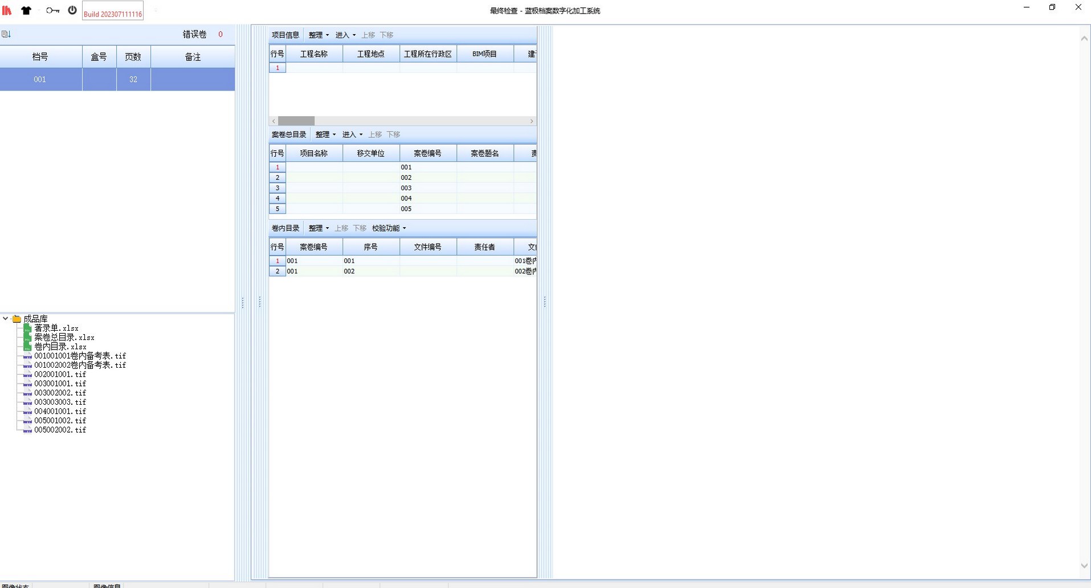Open the 著录单.xlsx file
This screenshot has height=588, width=1091.
[56, 328]
